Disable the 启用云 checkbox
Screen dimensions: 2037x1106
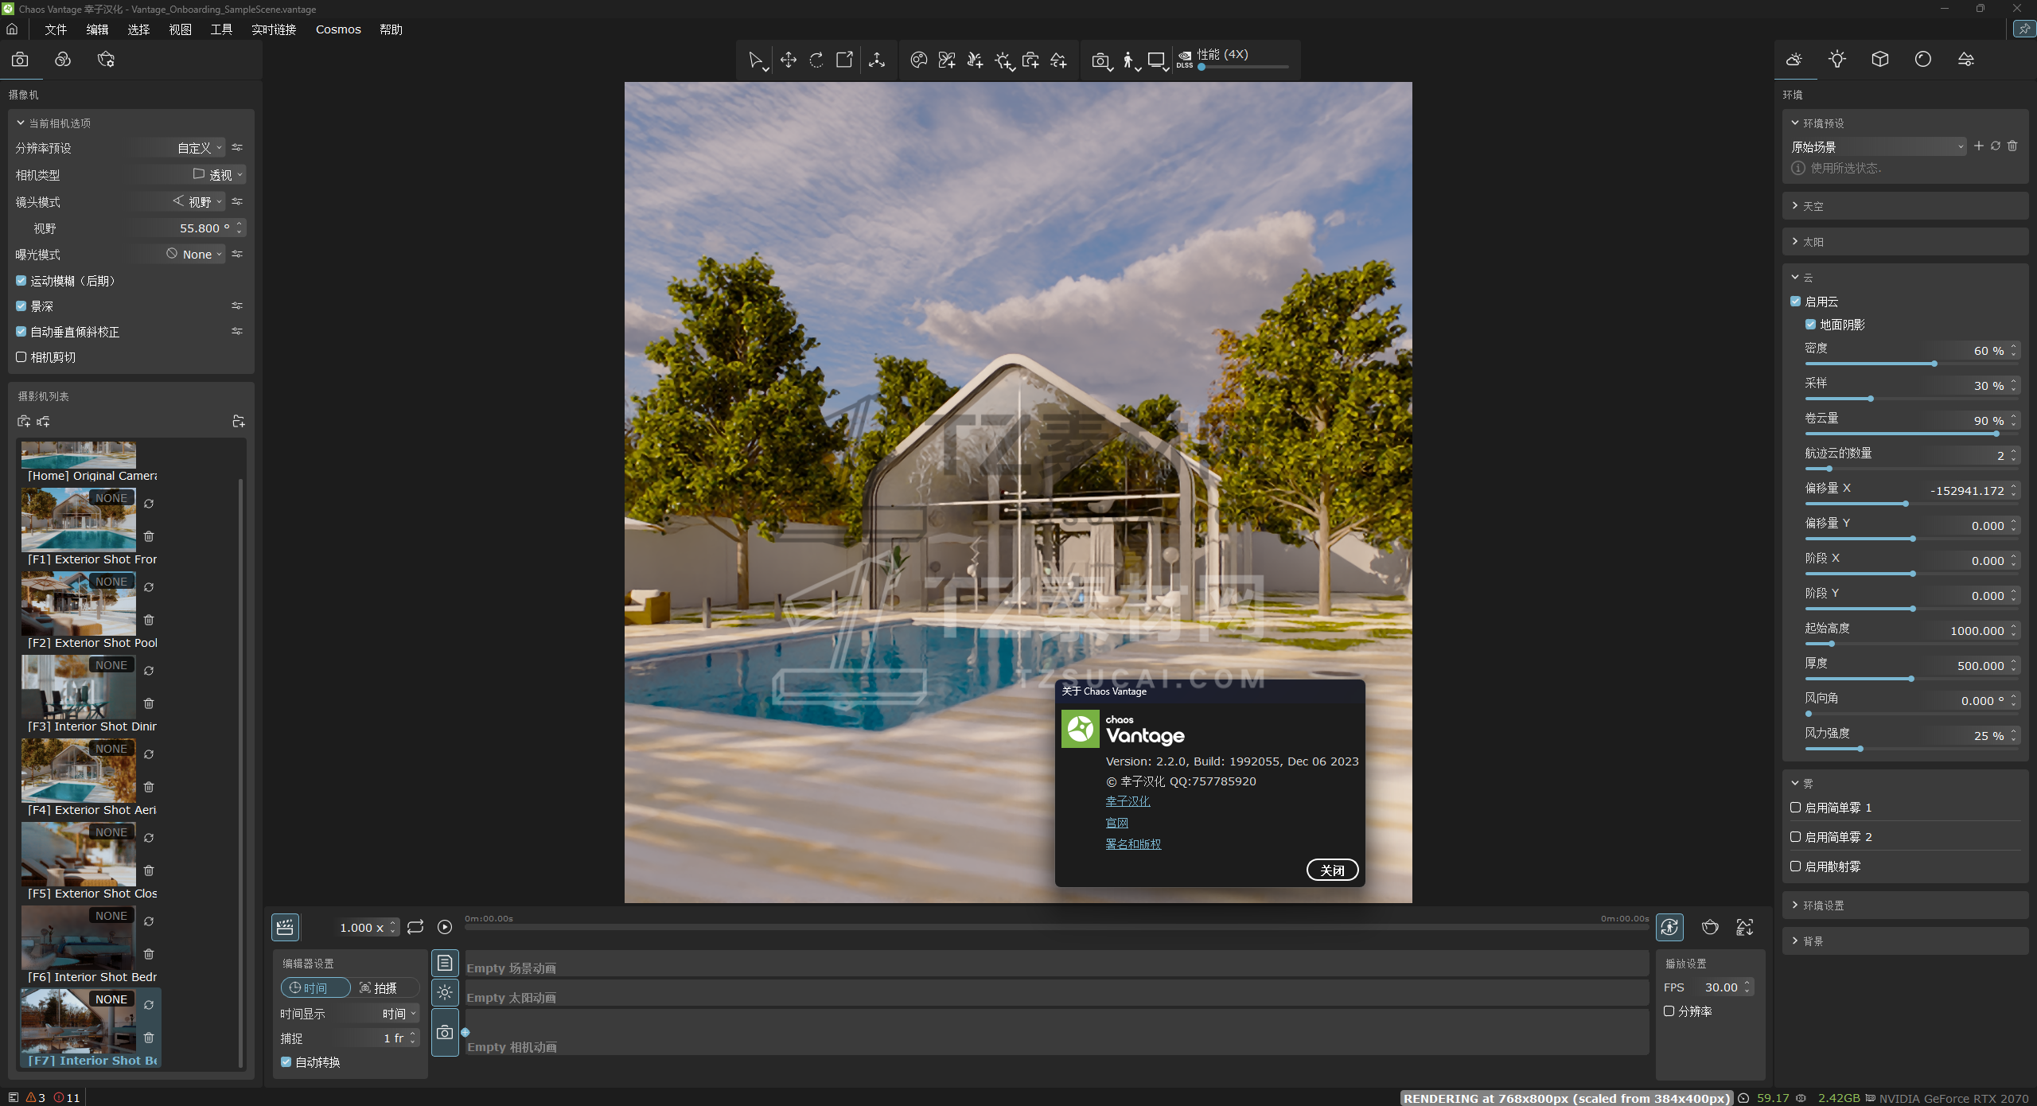click(1796, 302)
